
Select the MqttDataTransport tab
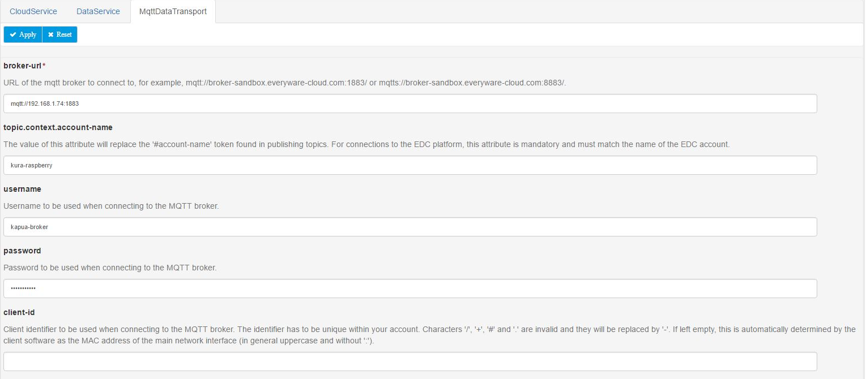coord(173,11)
